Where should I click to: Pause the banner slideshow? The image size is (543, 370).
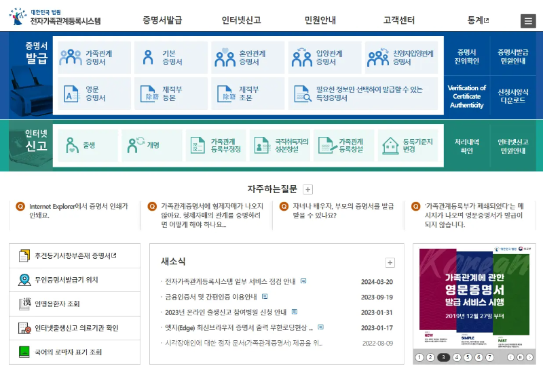520,357
